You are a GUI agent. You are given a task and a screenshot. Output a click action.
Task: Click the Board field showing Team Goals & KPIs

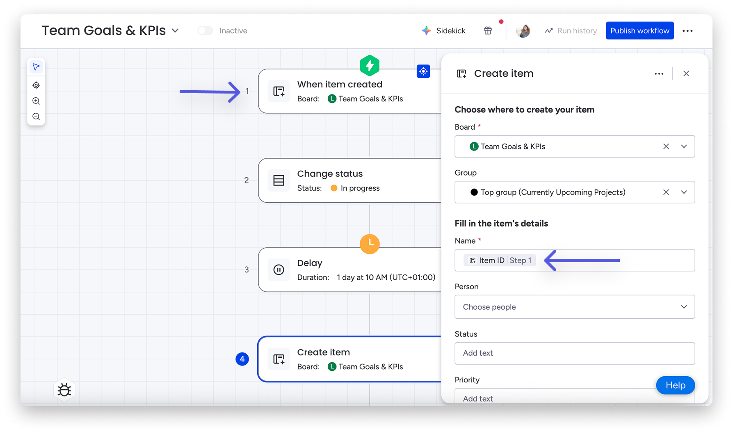click(x=575, y=146)
